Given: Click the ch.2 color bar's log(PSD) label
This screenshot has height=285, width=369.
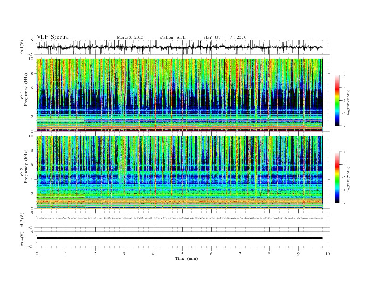Looking at the screenshot, I should pyautogui.click(x=348, y=178).
